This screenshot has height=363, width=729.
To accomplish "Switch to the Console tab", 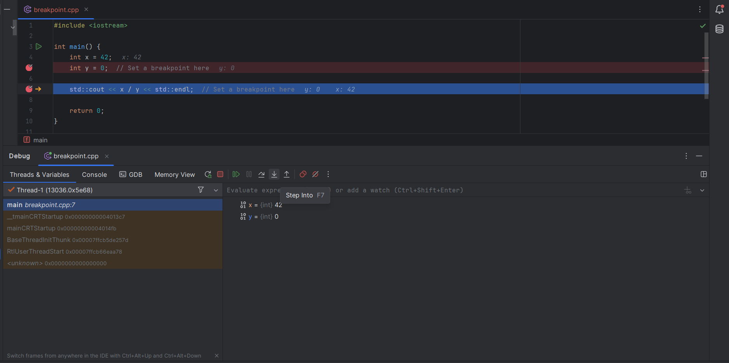I will coord(94,175).
